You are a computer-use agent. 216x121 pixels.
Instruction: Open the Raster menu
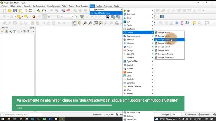tap(71, 6)
